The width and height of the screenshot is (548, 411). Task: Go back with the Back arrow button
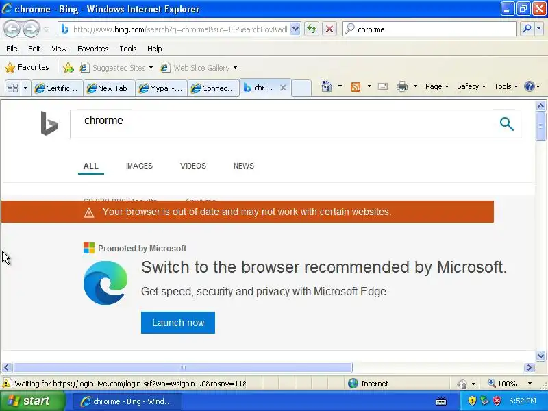(x=12, y=29)
